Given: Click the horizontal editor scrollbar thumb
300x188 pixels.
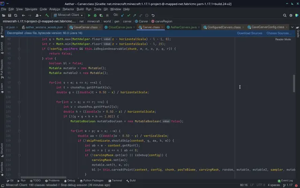Looking at the screenshot, I should pyautogui.click(x=44, y=178).
